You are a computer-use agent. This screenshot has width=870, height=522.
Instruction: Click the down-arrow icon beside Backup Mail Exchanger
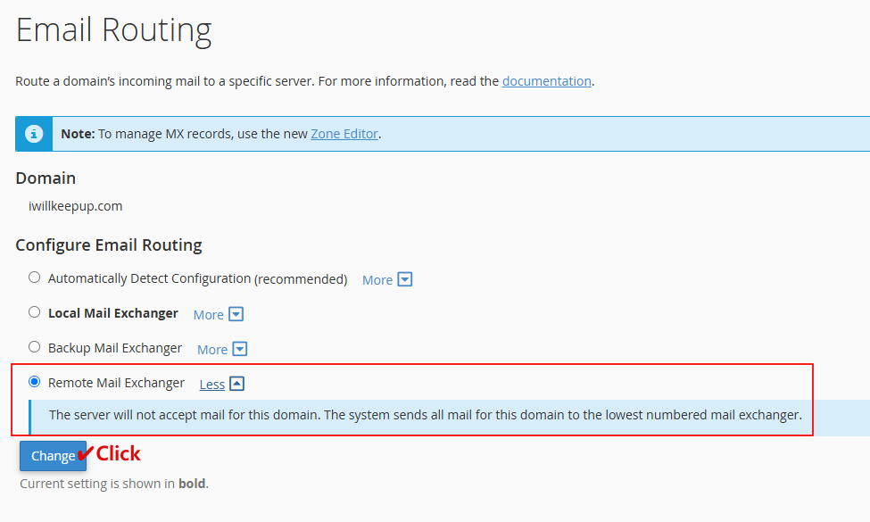coord(239,349)
